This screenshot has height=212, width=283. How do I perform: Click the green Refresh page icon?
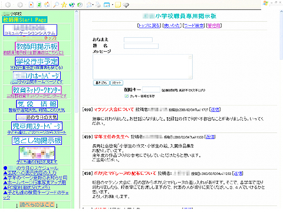[x=39, y=5]
